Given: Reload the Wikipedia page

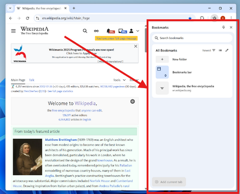Looking at the screenshot, I should 28,18.
